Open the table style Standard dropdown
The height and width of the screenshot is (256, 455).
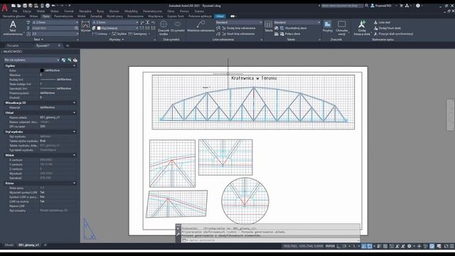[297, 22]
